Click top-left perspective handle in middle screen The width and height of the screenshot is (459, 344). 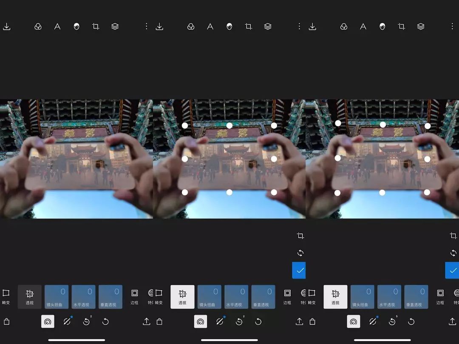click(185, 125)
